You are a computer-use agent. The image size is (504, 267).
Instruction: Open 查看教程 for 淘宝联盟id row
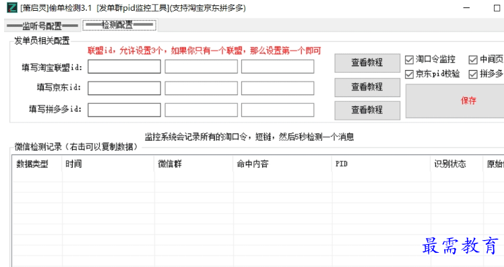point(367,63)
